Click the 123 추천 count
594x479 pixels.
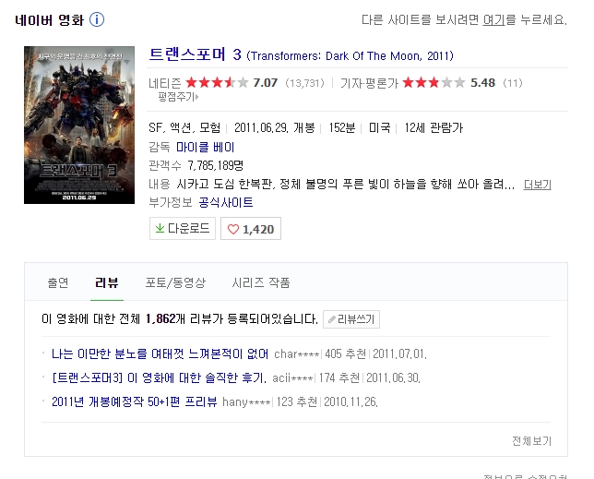pos(297,401)
